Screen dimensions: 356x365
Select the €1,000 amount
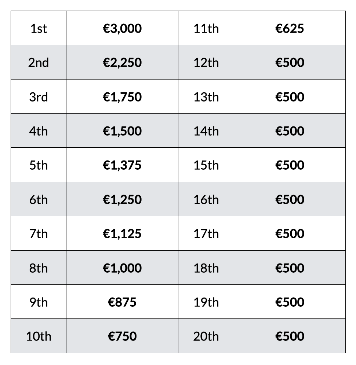tap(122, 268)
